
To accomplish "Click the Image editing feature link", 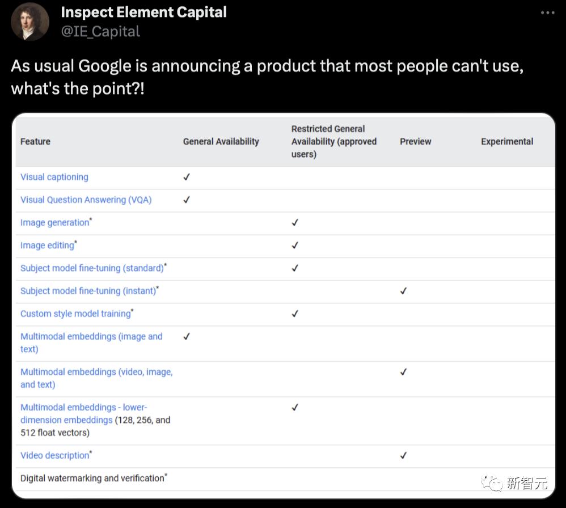I will [x=47, y=245].
